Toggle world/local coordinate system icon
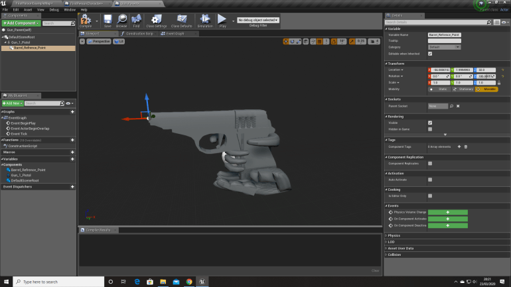Screen dimensions: 511x287 tap(306, 41)
